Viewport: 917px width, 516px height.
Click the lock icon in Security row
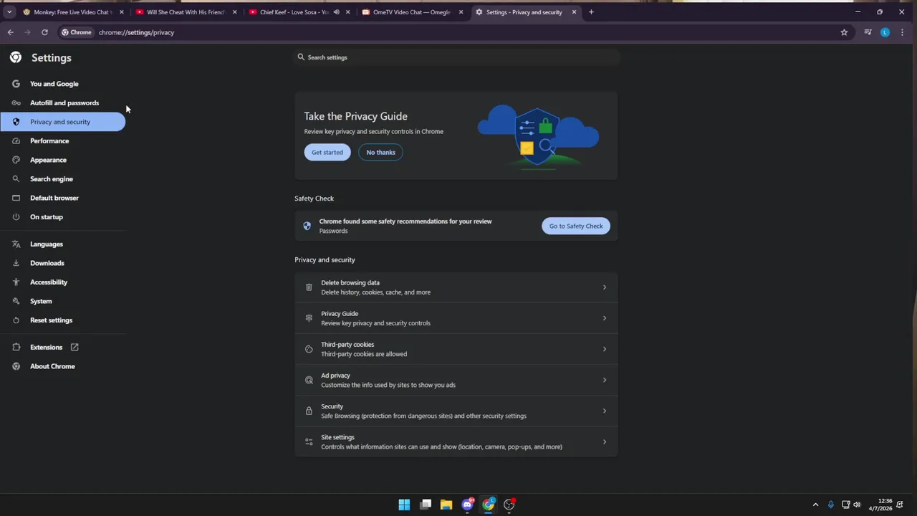pyautogui.click(x=309, y=411)
